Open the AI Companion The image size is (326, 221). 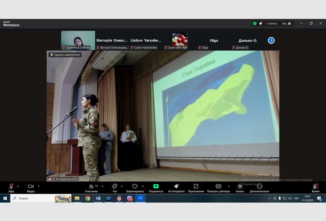pyautogui.click(x=176, y=186)
